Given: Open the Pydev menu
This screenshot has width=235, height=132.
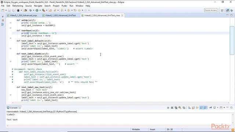Looking at the screenshot, I should (x=64, y=6).
